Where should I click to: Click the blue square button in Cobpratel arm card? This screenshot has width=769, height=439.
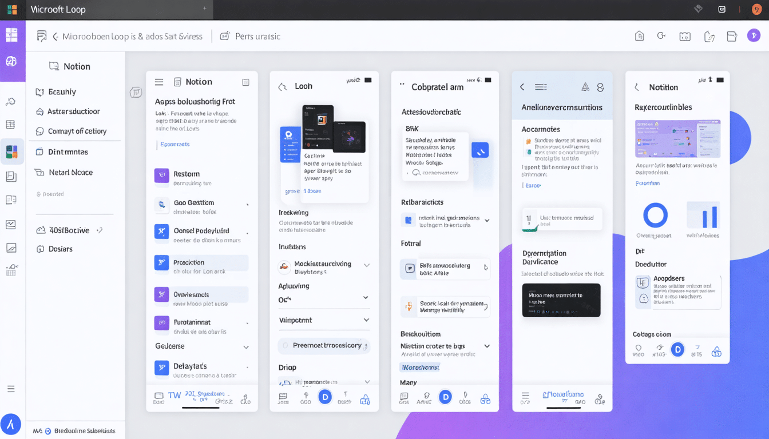click(x=480, y=150)
